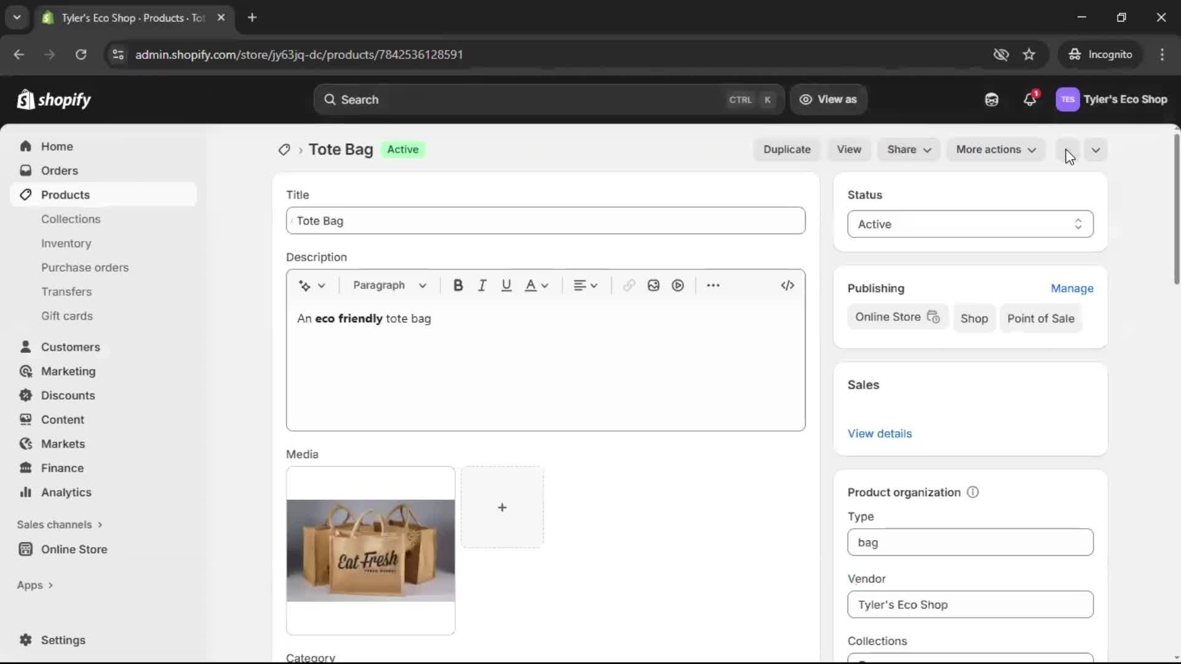This screenshot has width=1181, height=664.
Task: Hide the Online Store sales channel
Action: coord(934,317)
